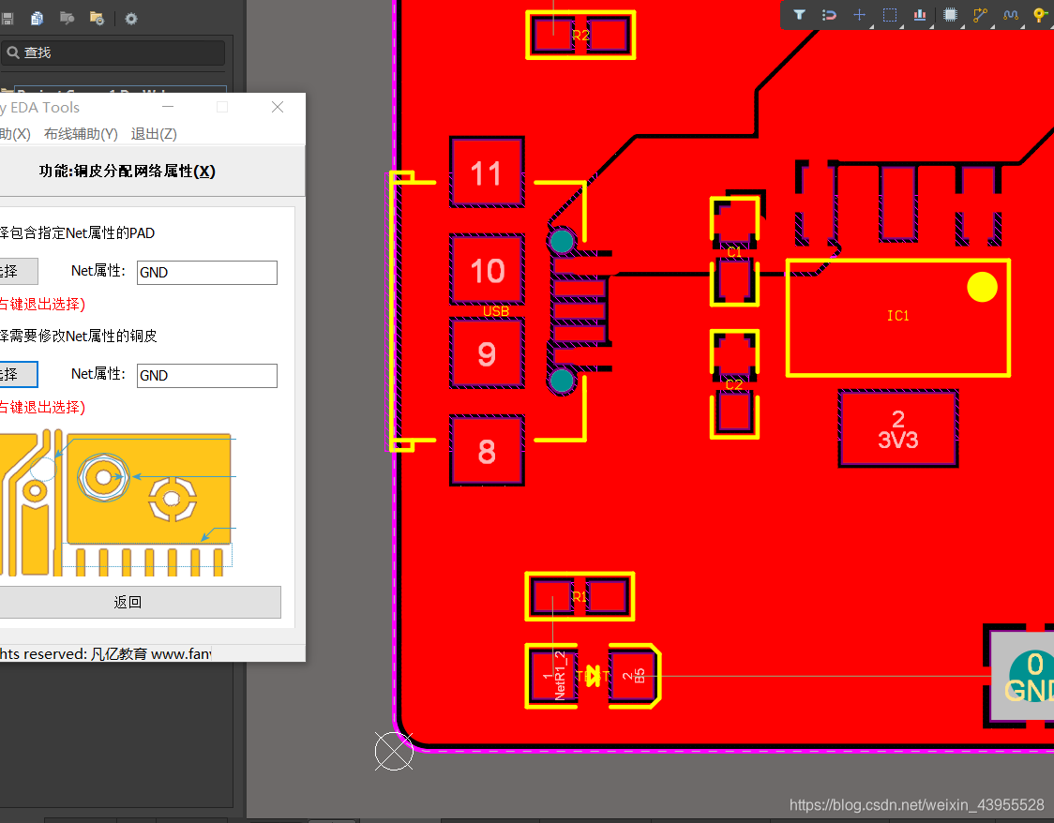This screenshot has width=1054, height=823.
Task: Click the 查找 search box
Action: (114, 53)
